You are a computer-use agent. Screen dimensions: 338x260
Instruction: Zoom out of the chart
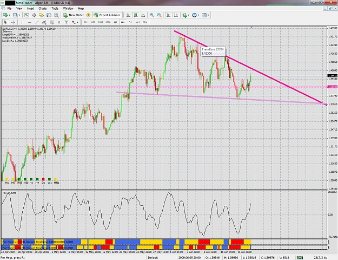[x=159, y=15]
